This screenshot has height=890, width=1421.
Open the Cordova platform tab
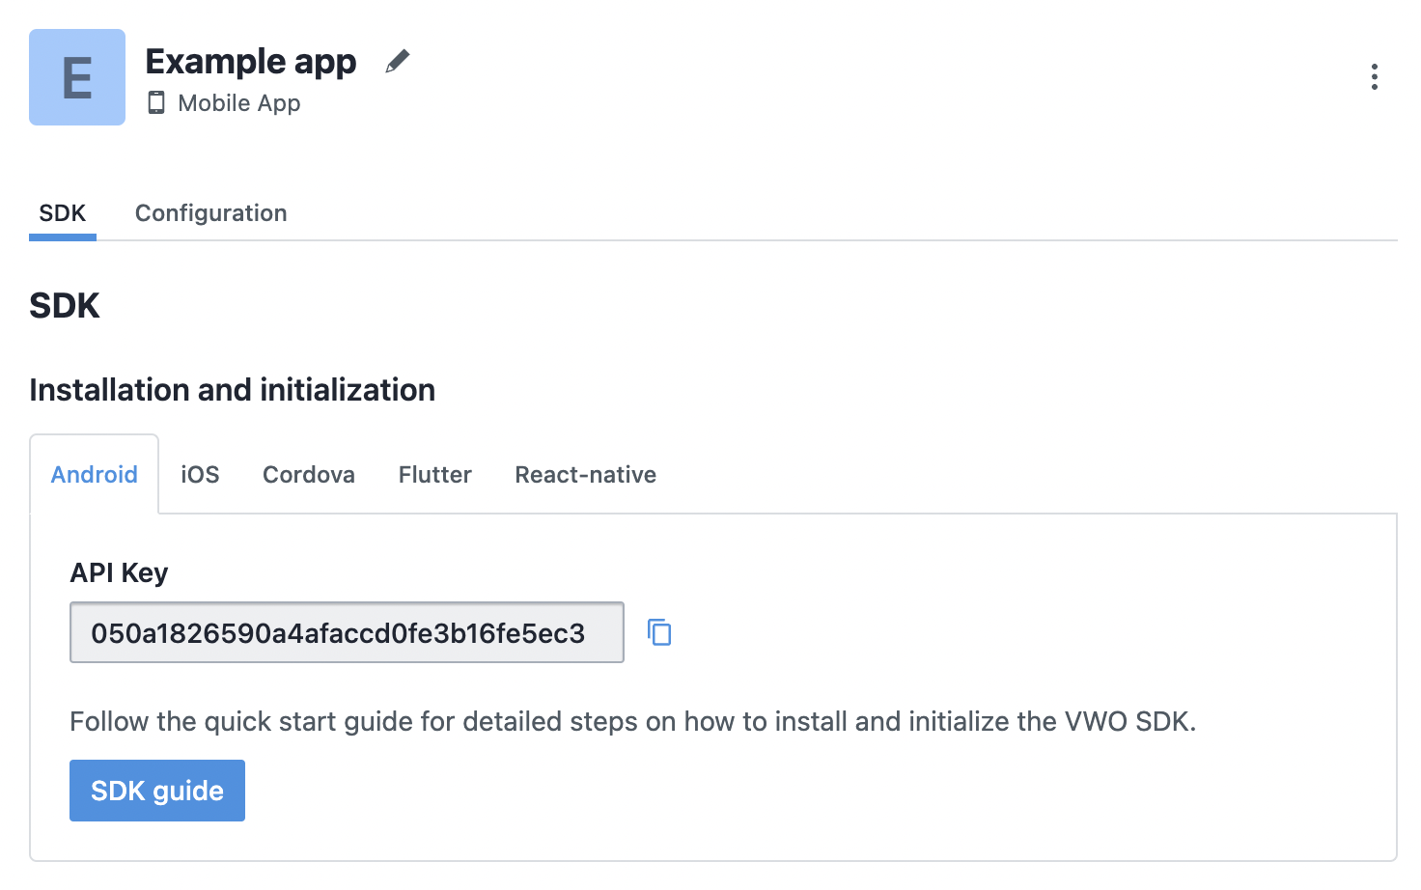pos(309,474)
